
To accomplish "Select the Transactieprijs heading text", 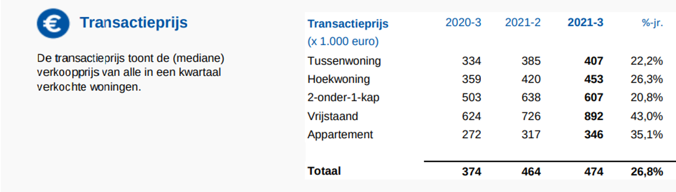I will tap(133, 23).
